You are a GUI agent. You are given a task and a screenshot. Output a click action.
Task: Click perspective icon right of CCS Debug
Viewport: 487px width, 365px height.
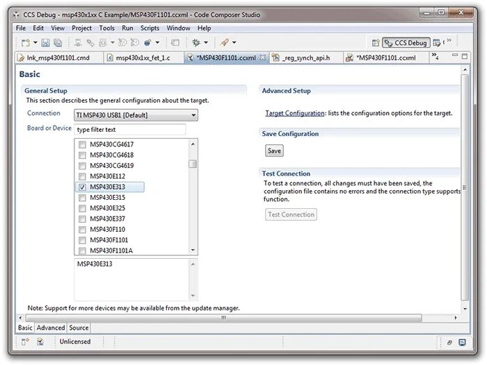click(437, 43)
